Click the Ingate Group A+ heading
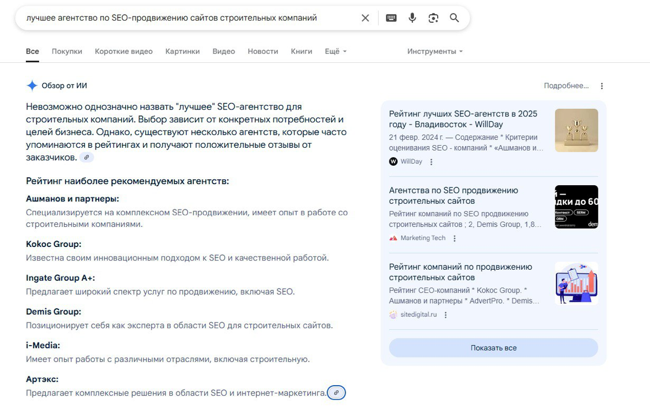Screen dimensions: 650x410 point(61,278)
